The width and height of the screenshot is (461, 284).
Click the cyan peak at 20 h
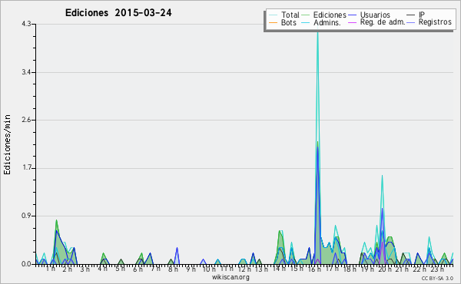coord(382,176)
